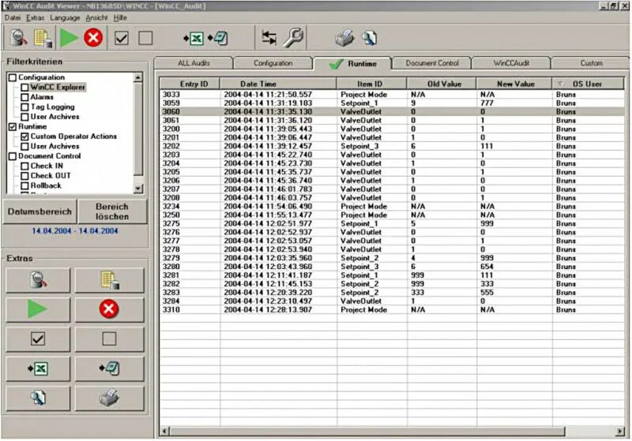
Task: Switch to the Document Control tab
Action: click(432, 63)
